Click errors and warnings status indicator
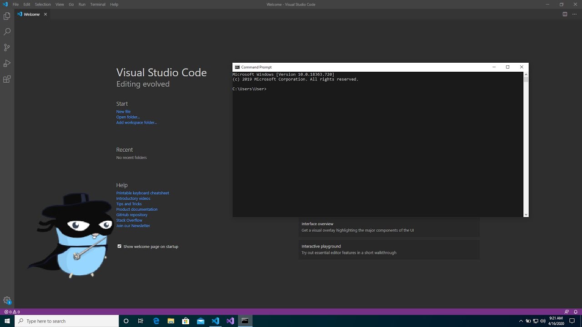 coord(12,312)
